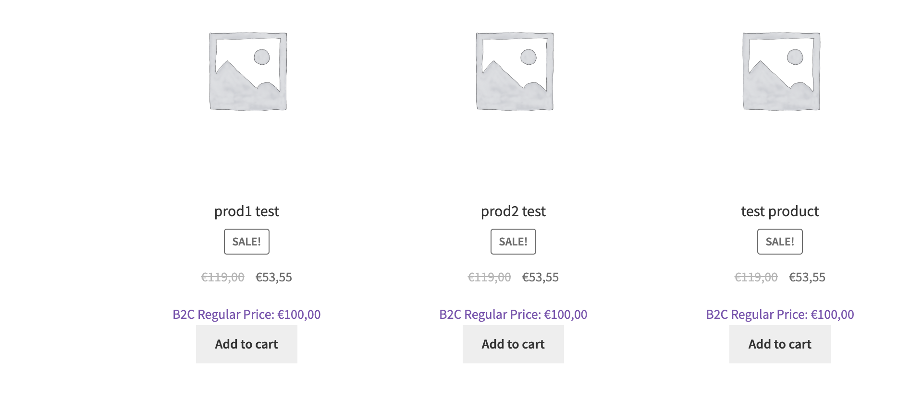Click the test product title link
The image size is (910, 396).
780,211
